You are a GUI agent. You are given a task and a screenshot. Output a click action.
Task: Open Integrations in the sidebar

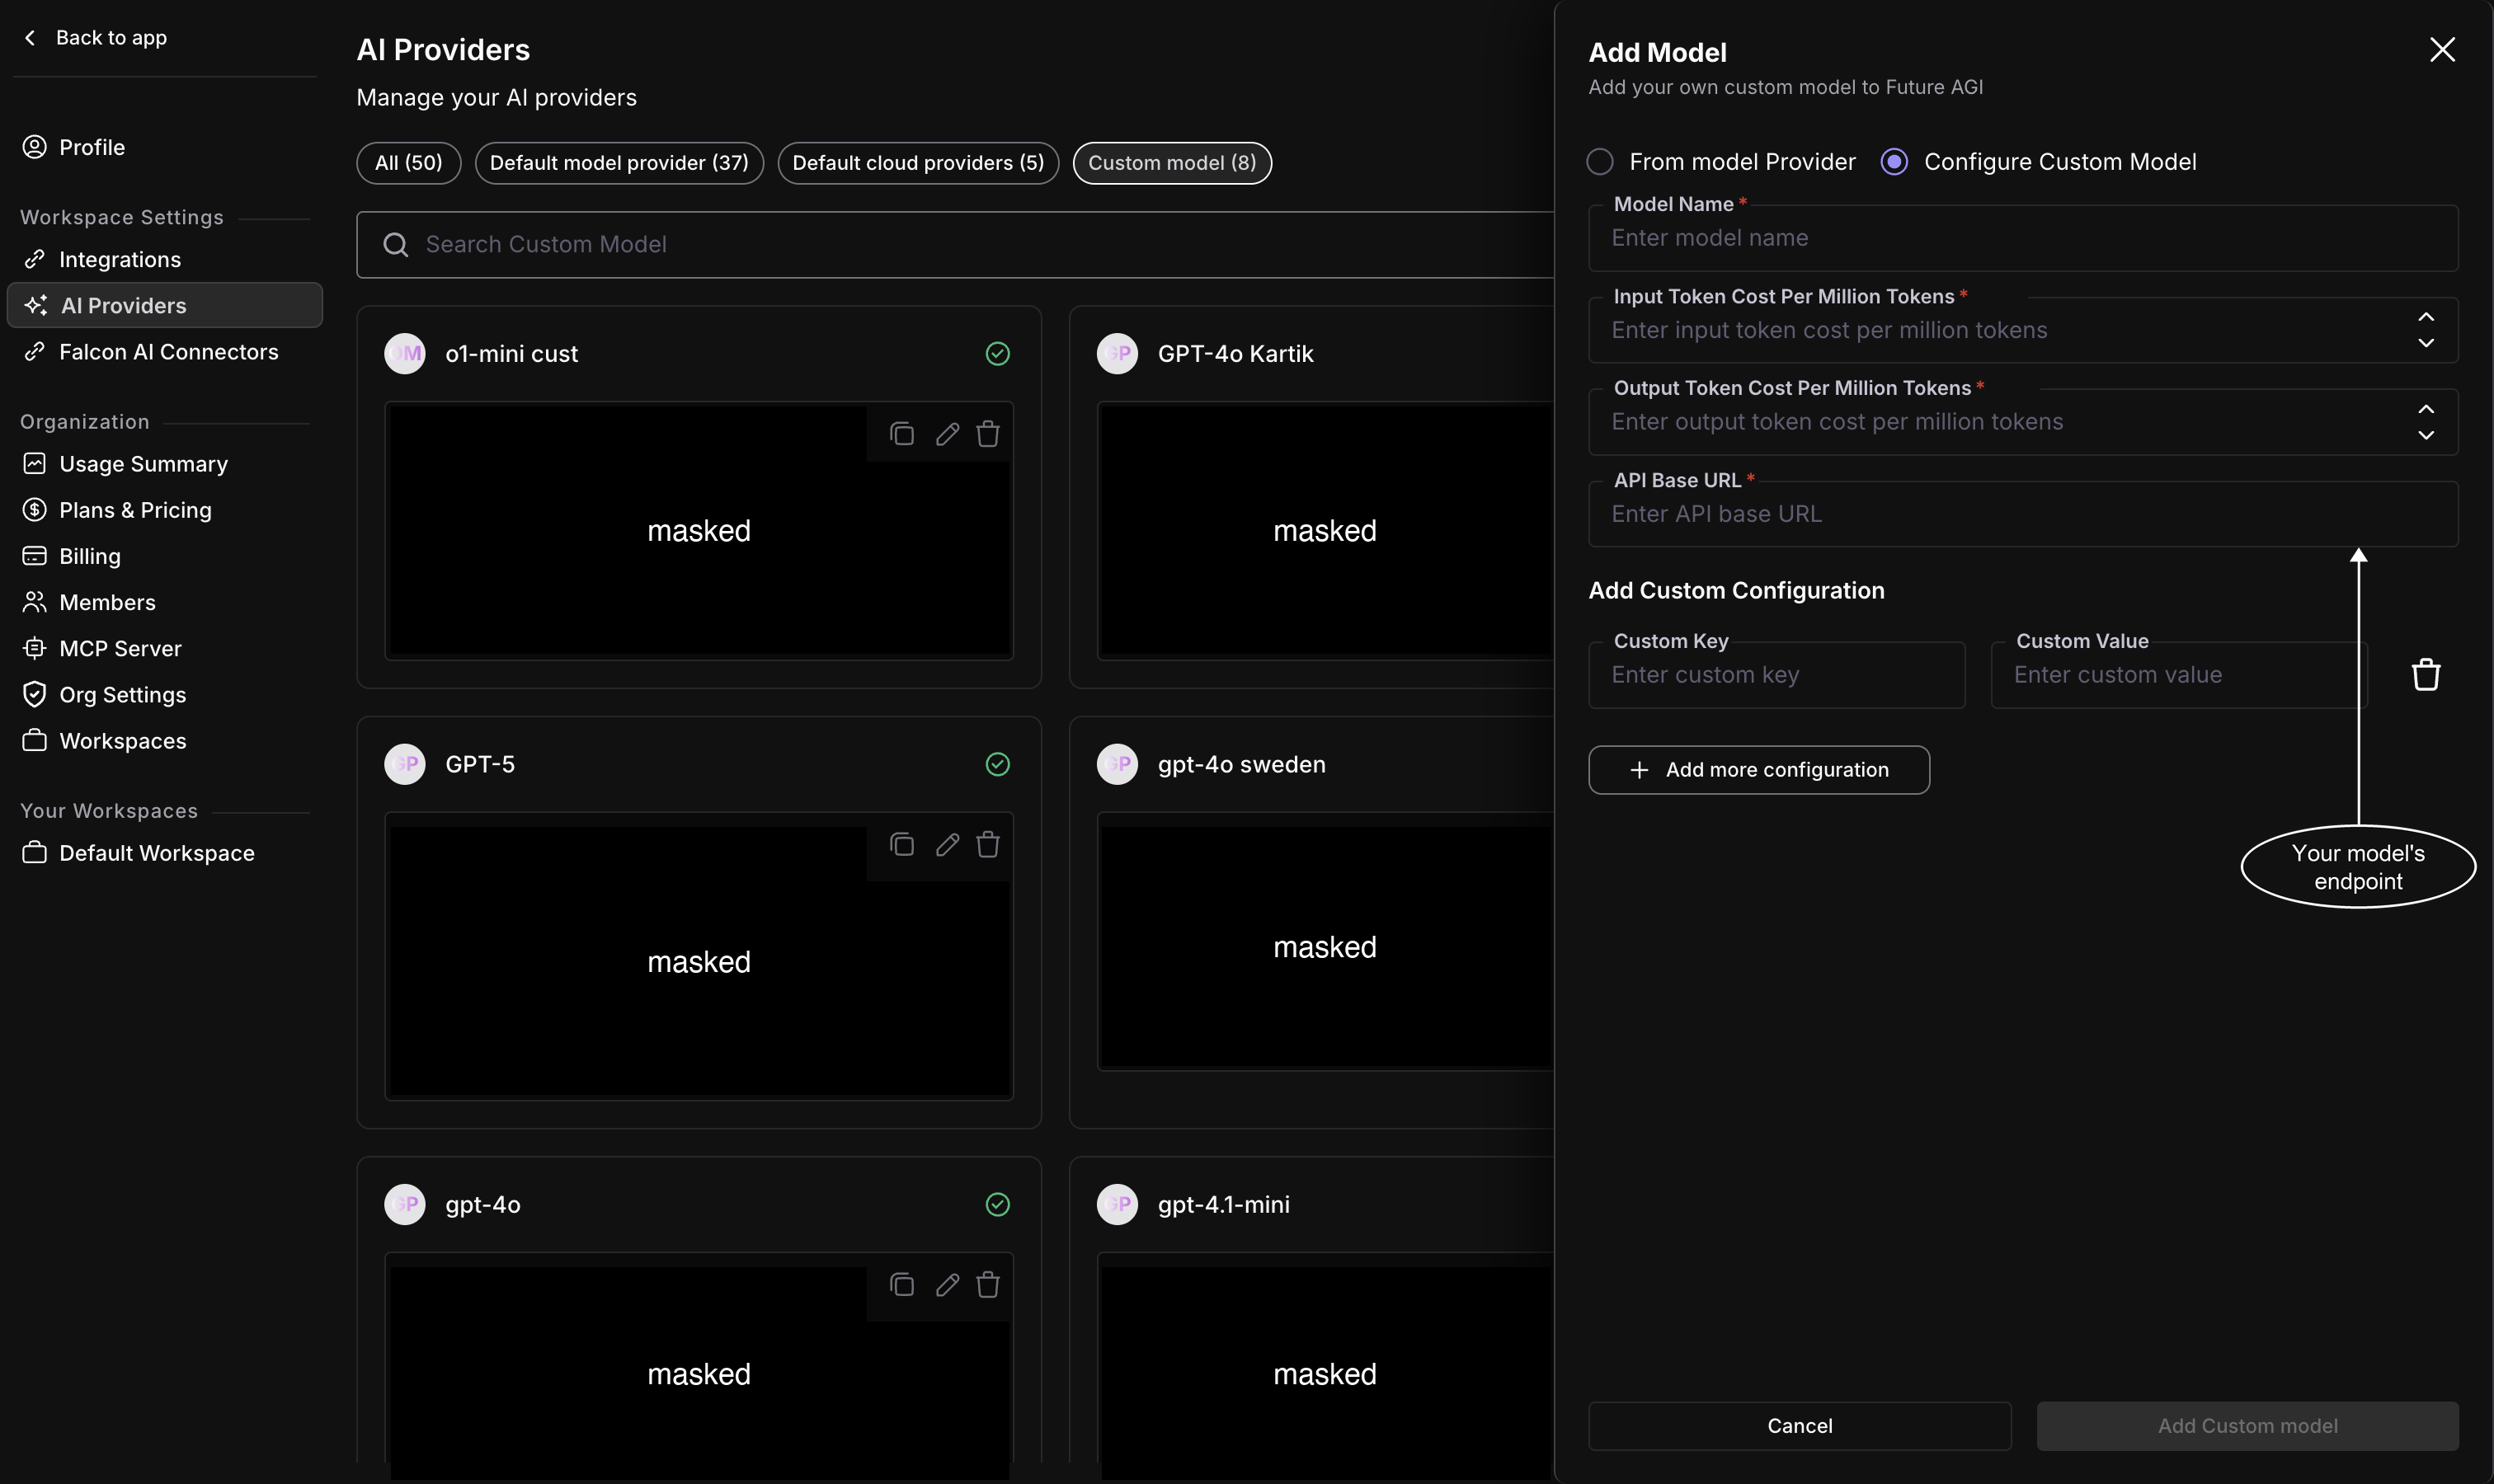click(x=165, y=259)
